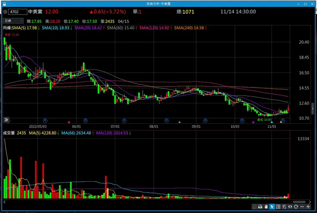Click the 月 circle marker right of 07/01
The height and width of the screenshot is (213, 317).
pyautogui.click(x=124, y=120)
